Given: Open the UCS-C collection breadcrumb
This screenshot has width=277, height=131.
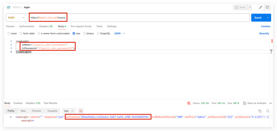Looking at the screenshot, I should pos(17,7).
